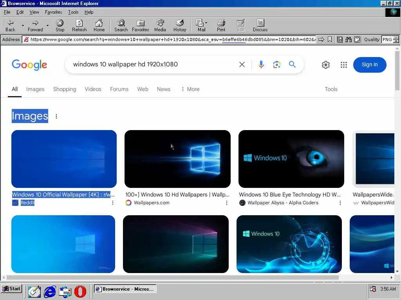Launch Internet Explorer from quick launch
The image size is (401, 300).
tap(50, 291)
